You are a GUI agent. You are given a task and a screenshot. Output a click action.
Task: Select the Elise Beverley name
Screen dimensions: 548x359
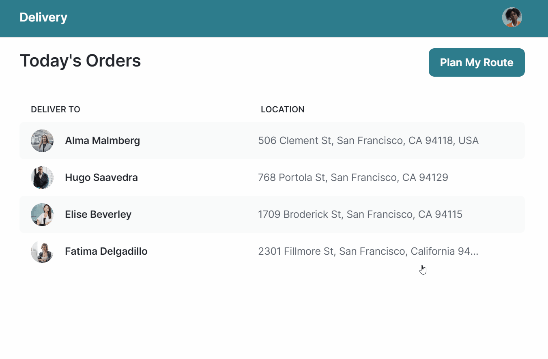[98, 215]
